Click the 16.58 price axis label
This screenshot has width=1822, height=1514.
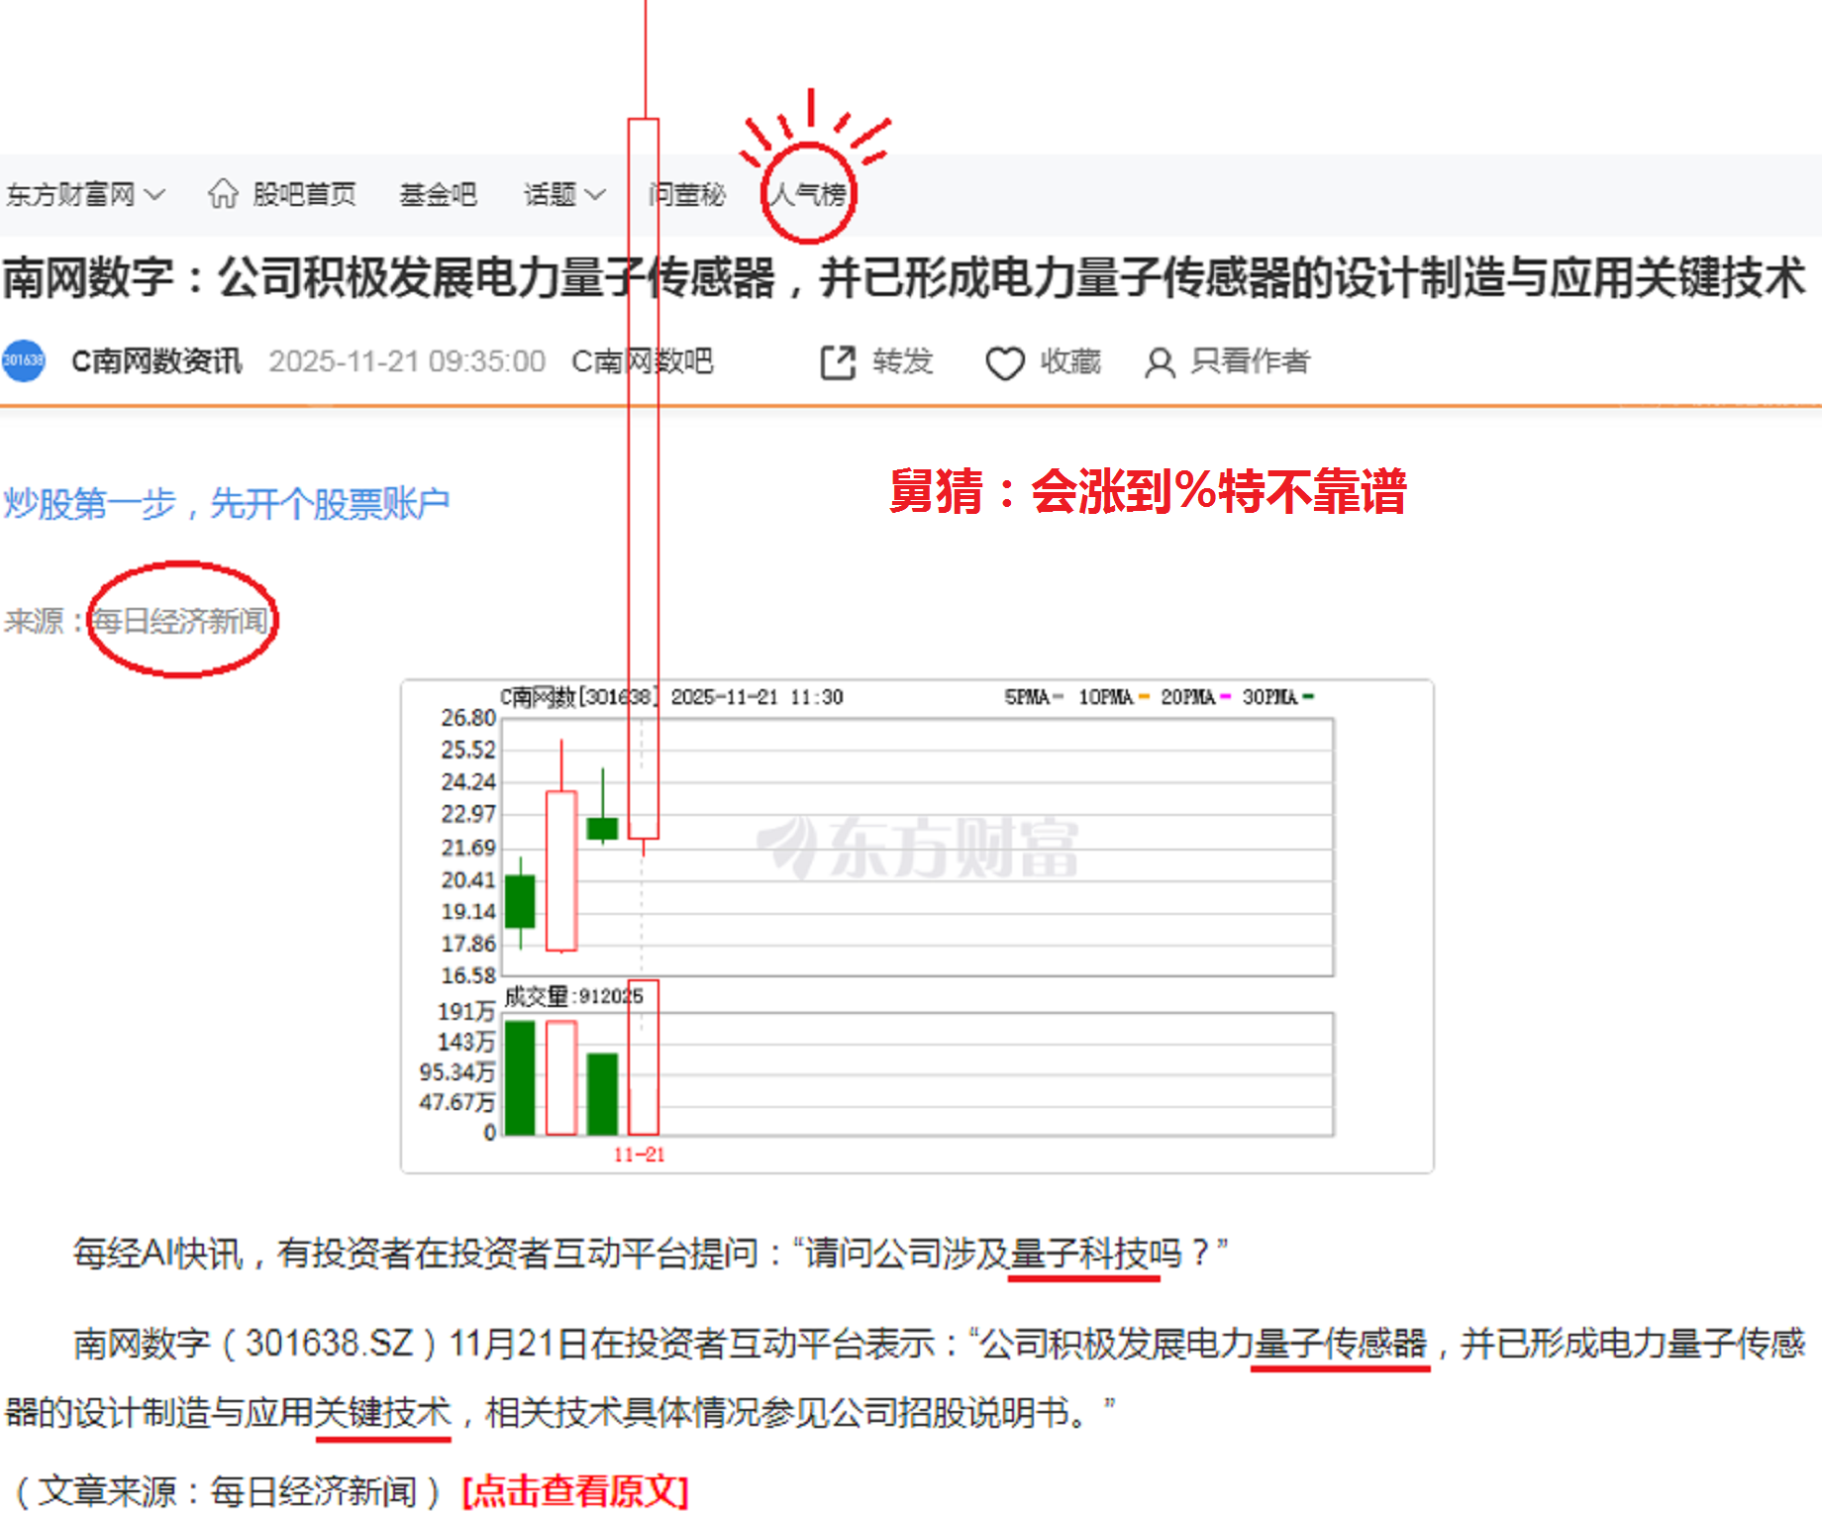click(468, 976)
